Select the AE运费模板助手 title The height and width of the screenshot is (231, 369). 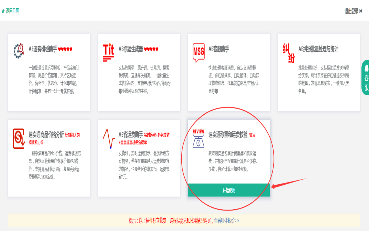43,49
